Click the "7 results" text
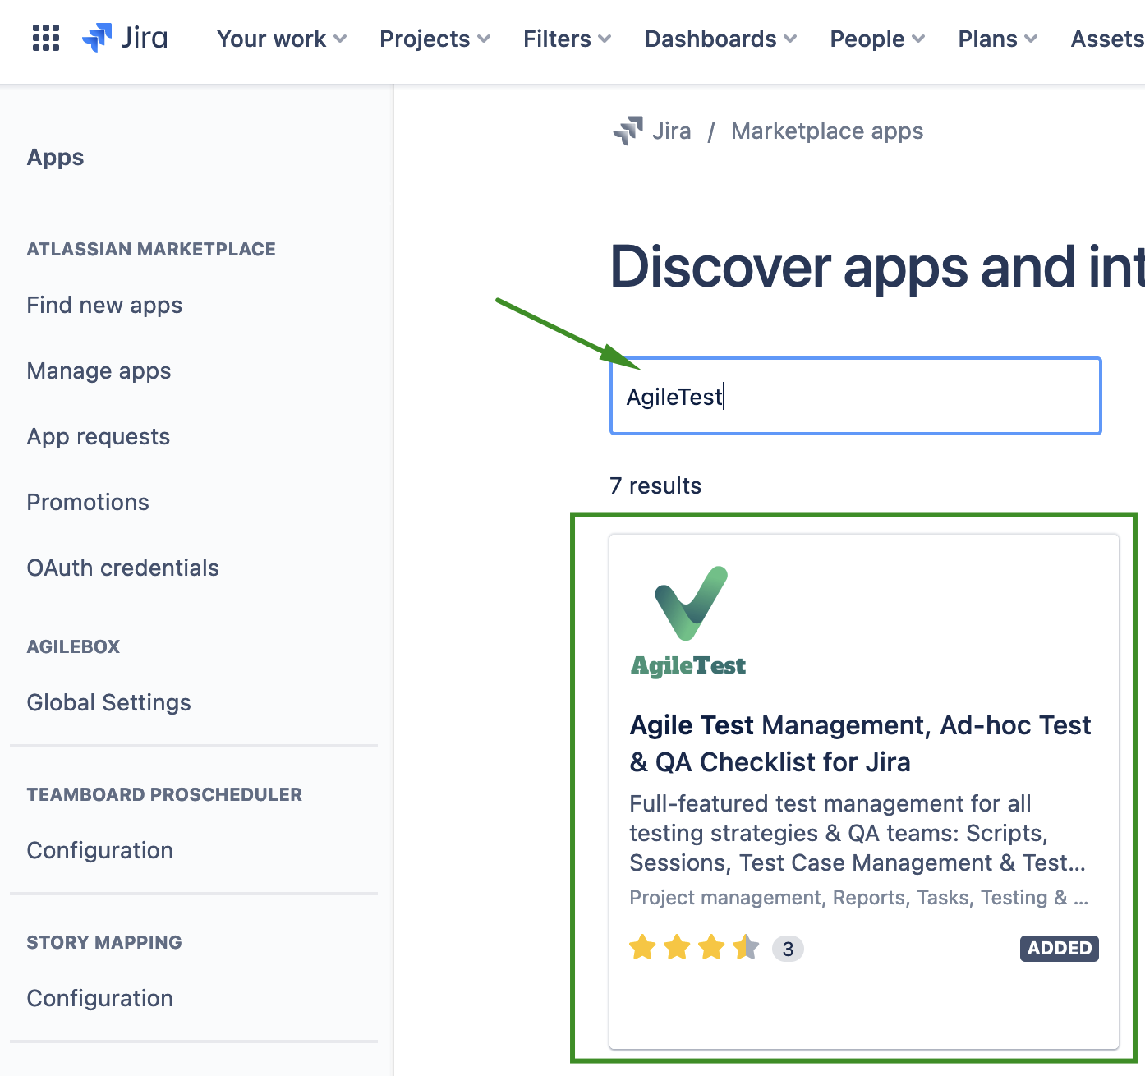The width and height of the screenshot is (1145, 1076). pyautogui.click(x=655, y=485)
